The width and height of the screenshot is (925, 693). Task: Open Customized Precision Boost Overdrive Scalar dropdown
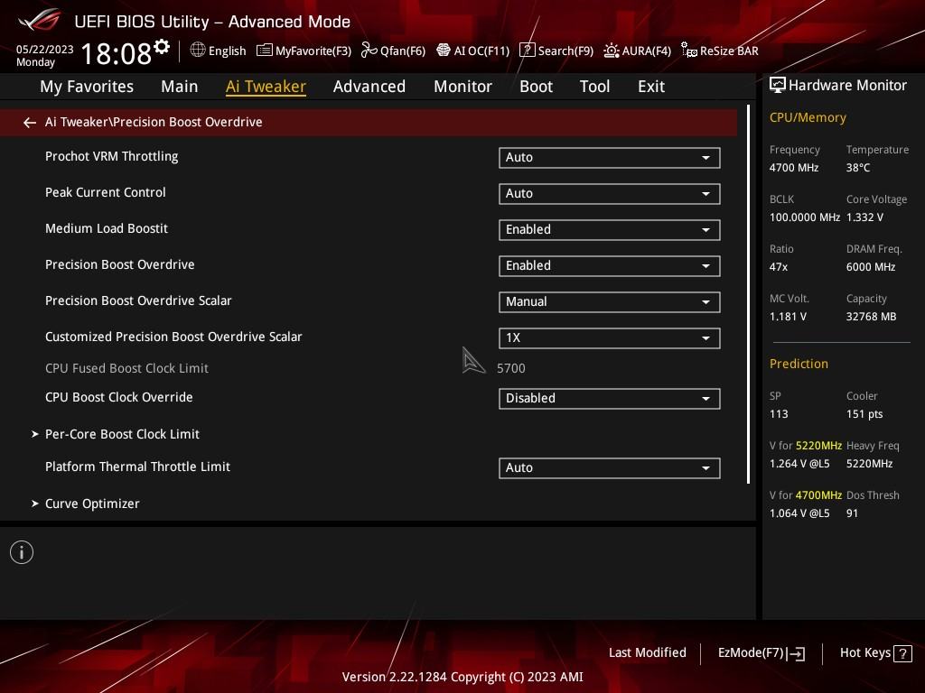coord(610,337)
